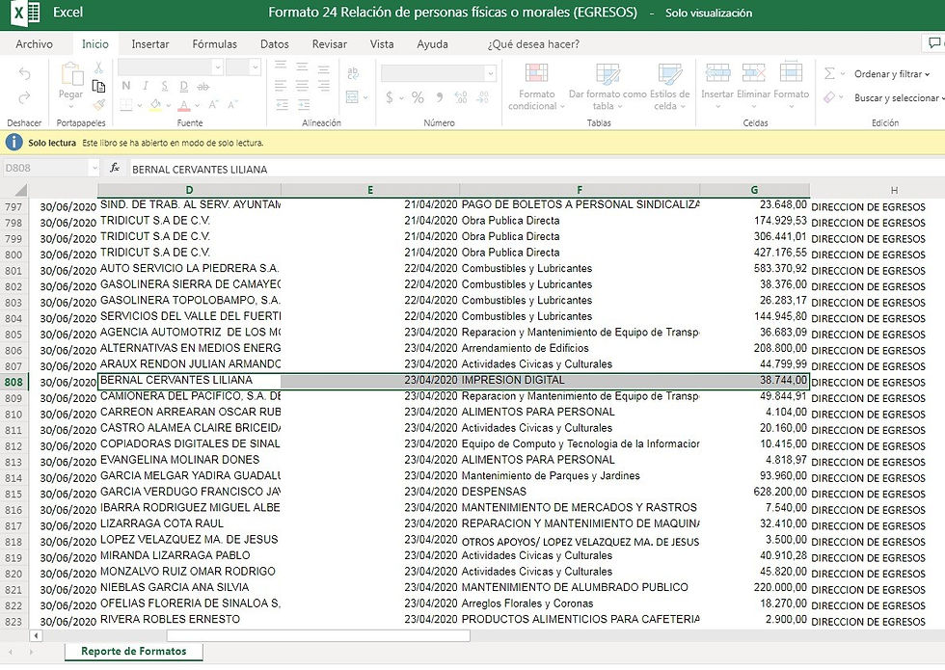Click the AutoSum sigma icon
Viewport: 945px width, 670px height.
[x=830, y=74]
